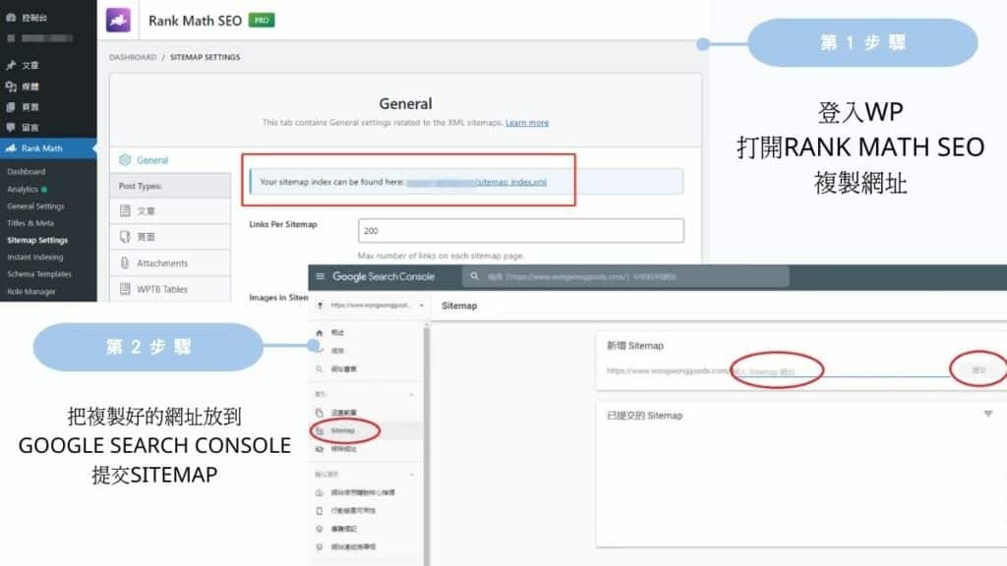The width and height of the screenshot is (1007, 566).
Task: Click the Attachments paperclip icon
Action: pyautogui.click(x=125, y=262)
